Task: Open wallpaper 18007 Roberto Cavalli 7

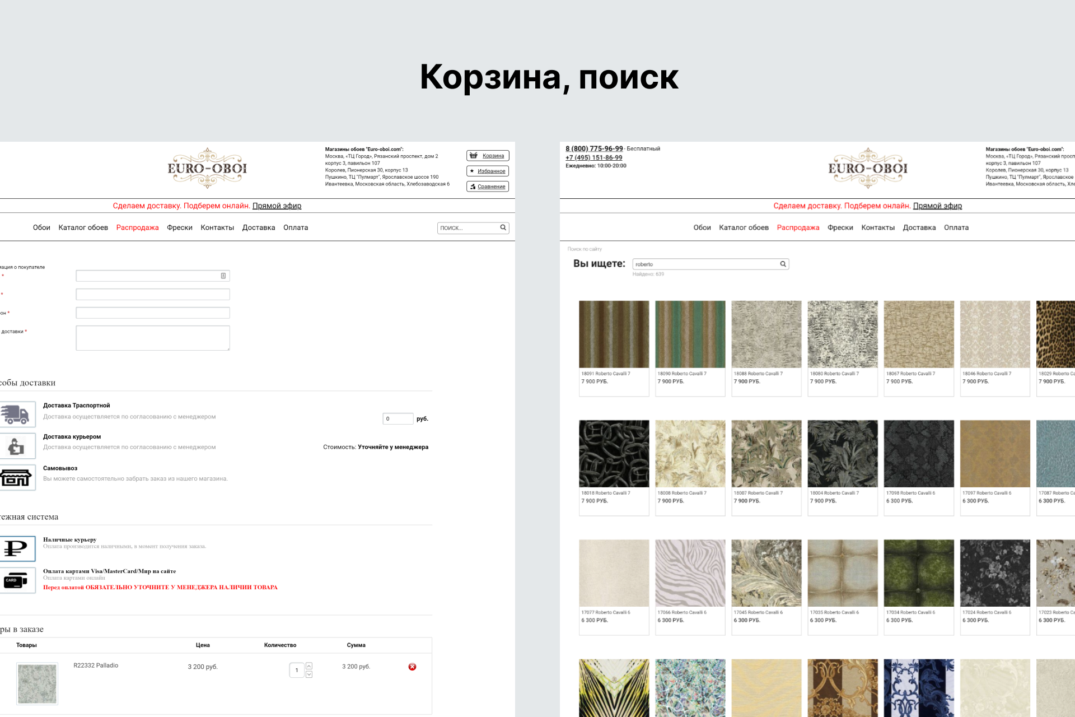Action: [766, 468]
